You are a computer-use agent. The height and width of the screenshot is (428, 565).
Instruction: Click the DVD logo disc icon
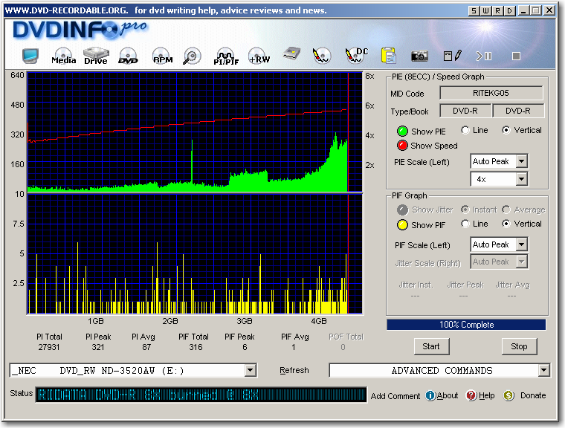point(128,56)
